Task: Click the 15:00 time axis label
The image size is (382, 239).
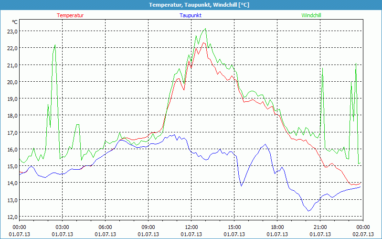Action: click(234, 227)
